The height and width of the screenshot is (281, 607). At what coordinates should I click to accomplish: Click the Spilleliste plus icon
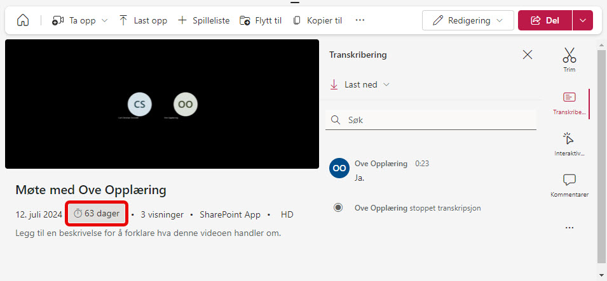182,20
